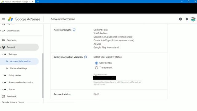197x111 pixels.
Task: Click the Feedback icon in sidebar
Action: coord(3,97)
